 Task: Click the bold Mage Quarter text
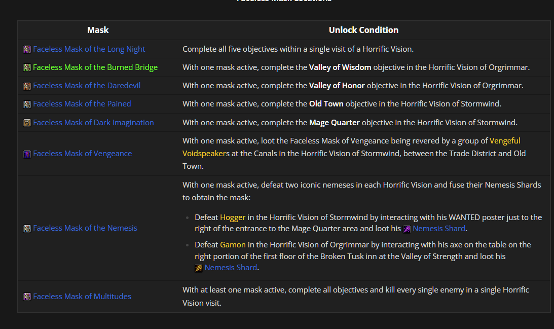(334, 122)
